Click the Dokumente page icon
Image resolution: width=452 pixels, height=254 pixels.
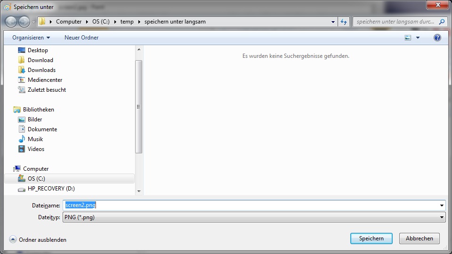(22, 129)
